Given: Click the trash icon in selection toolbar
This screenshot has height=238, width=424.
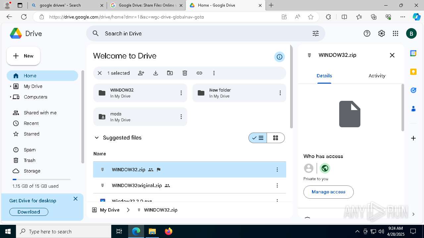Looking at the screenshot, I should click(185, 73).
